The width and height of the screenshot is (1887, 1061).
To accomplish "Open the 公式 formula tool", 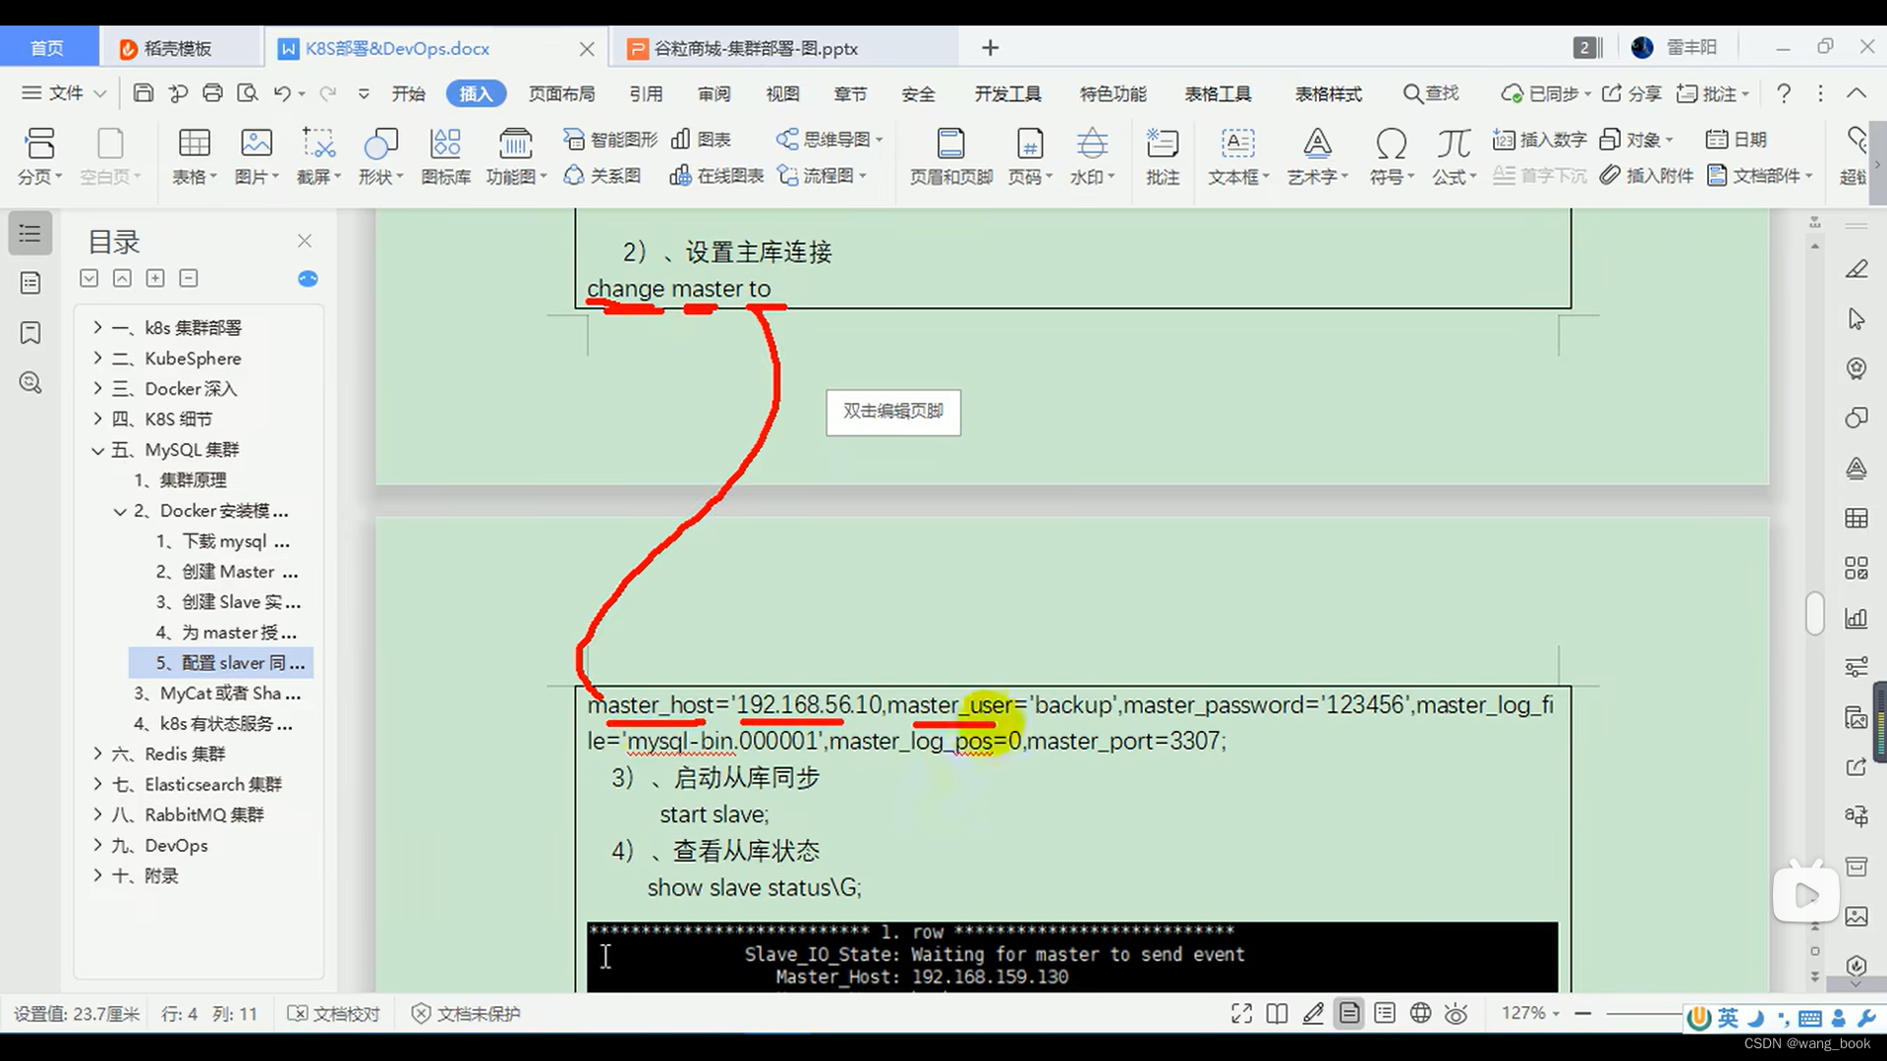I will (x=1454, y=156).
